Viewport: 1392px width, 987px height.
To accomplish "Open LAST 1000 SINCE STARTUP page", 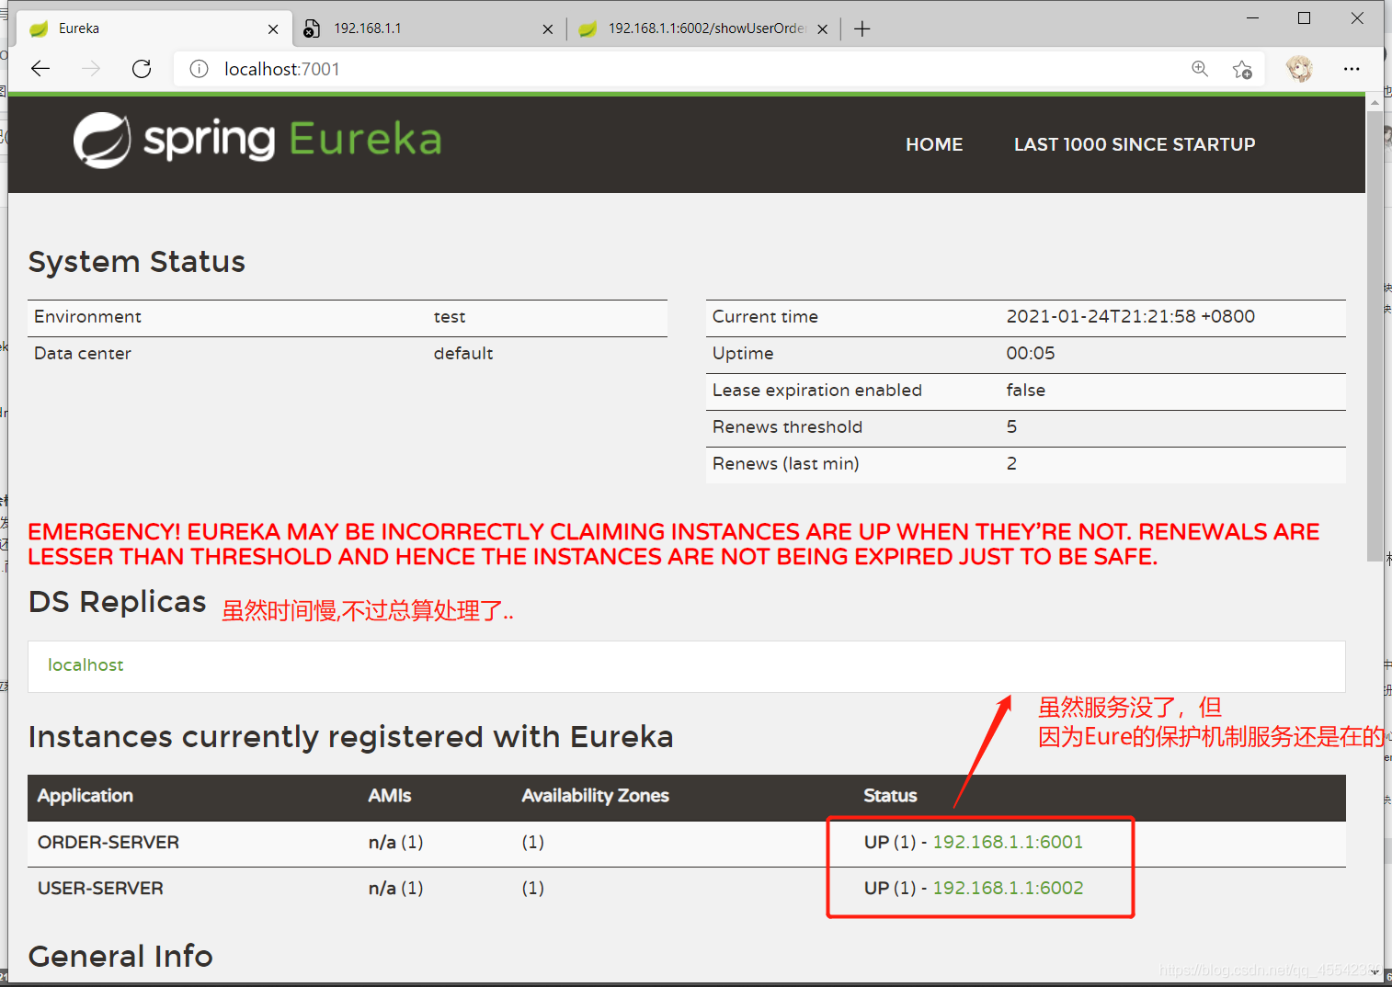I will click(1135, 144).
